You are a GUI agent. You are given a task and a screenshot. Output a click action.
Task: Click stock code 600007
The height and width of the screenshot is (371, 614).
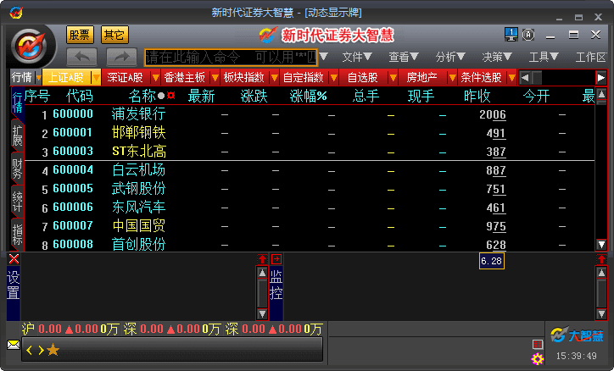coord(73,225)
